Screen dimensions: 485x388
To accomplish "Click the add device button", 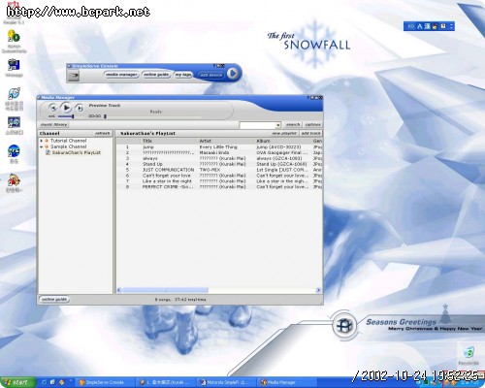I will click(x=210, y=75).
